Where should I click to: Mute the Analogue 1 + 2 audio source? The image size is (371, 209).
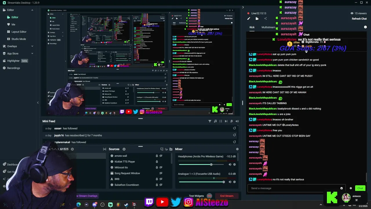pyautogui.click(x=230, y=182)
